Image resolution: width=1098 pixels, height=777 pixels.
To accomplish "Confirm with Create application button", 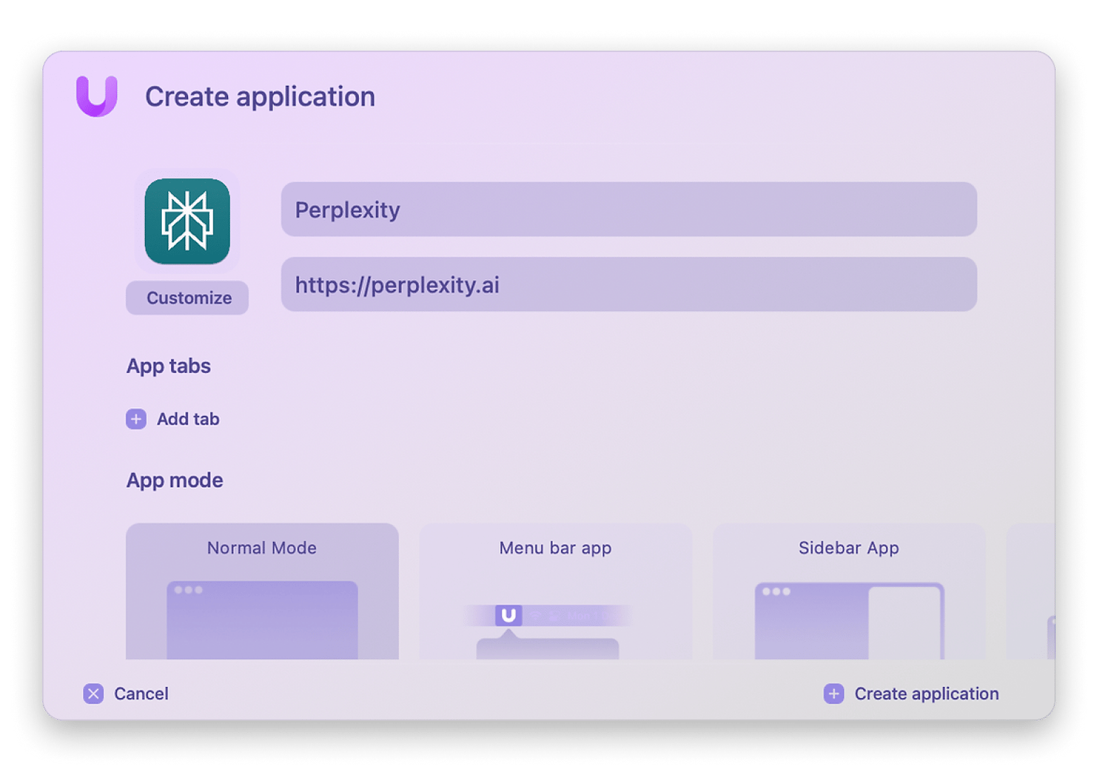I will [x=911, y=693].
